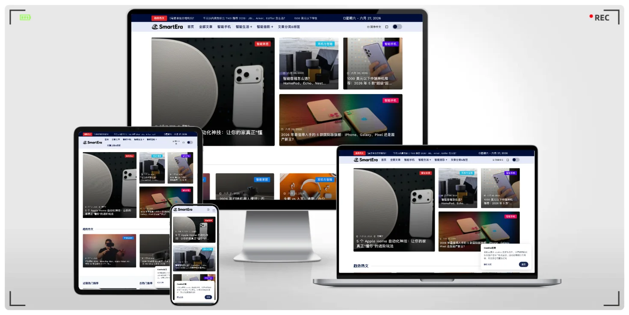This screenshot has width=629, height=315.
Task: Click the 智能家居 tag on the desktop monitor's large card
Action: pyautogui.click(x=262, y=44)
